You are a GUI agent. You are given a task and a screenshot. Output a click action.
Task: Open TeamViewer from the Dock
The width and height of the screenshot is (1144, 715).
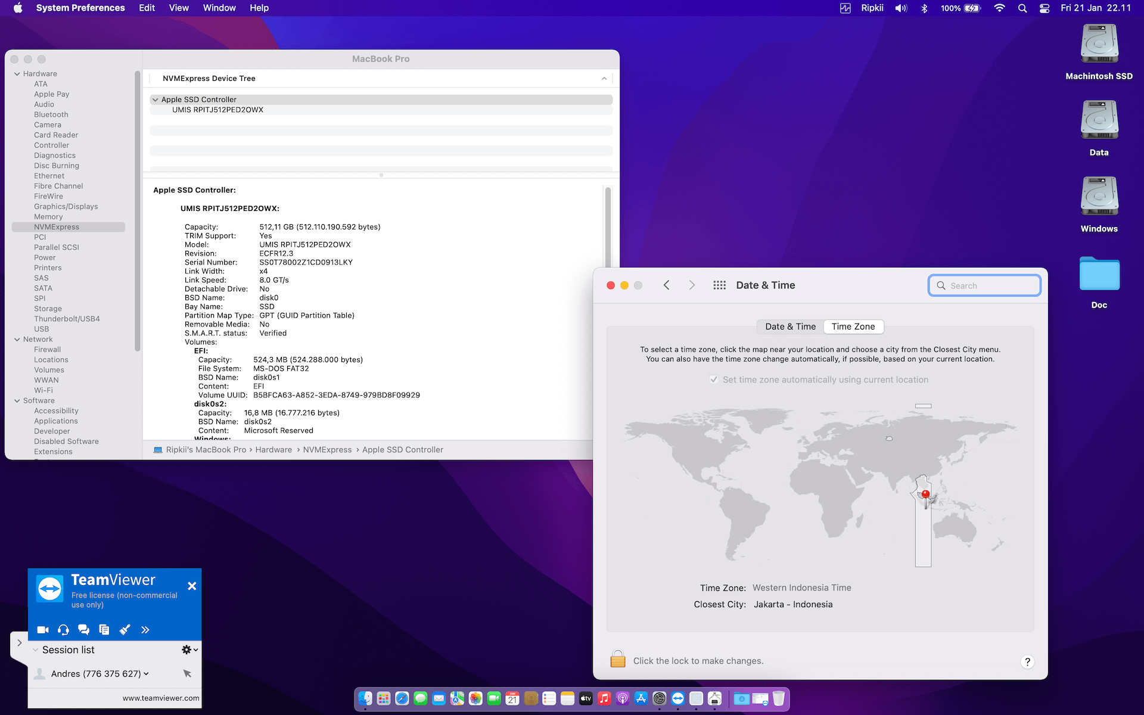pos(678,698)
